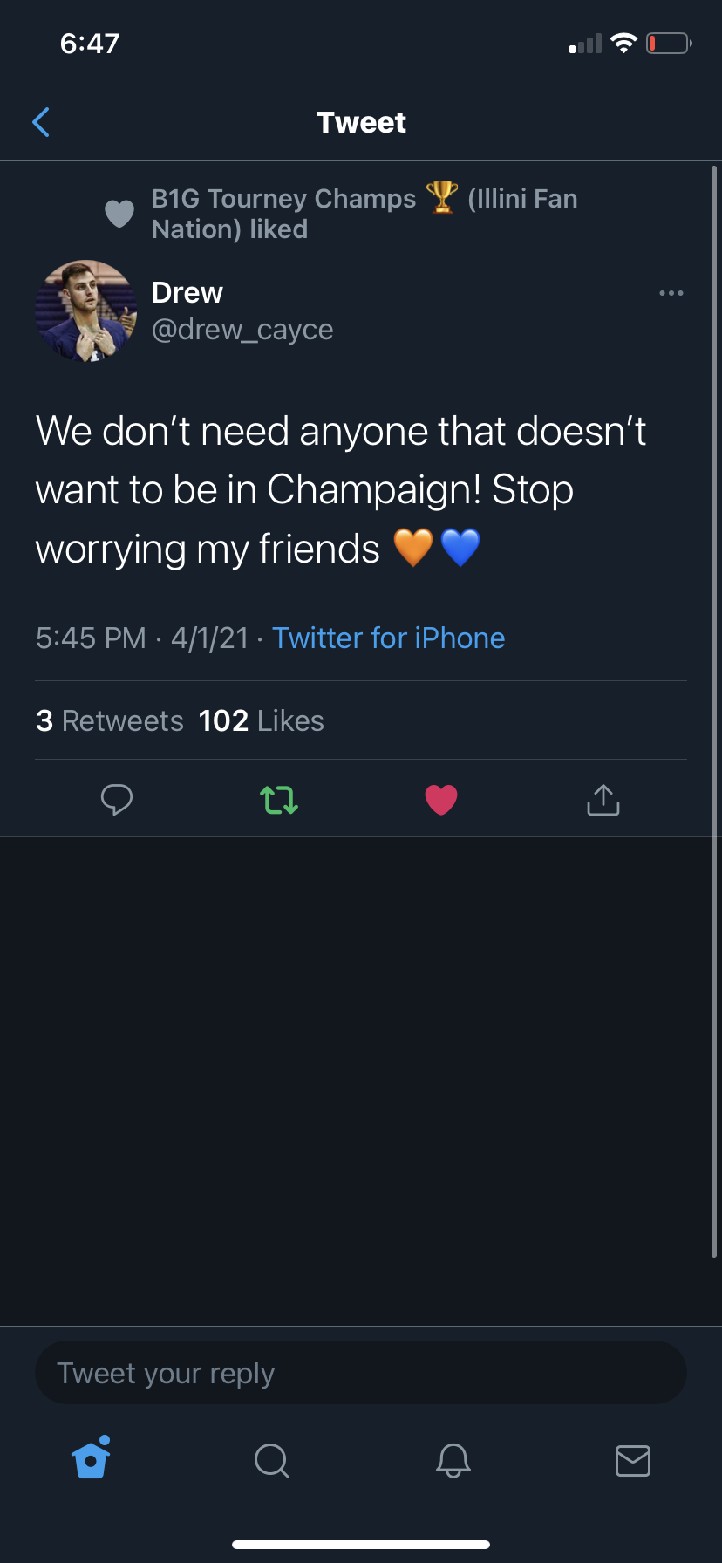Tap the back arrow to leave tweet

41,122
